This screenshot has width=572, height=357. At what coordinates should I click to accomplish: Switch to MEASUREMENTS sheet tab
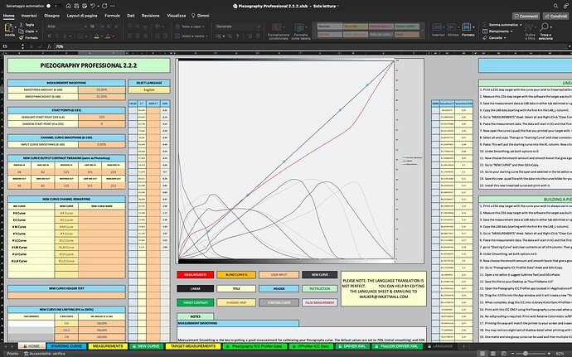point(108,346)
